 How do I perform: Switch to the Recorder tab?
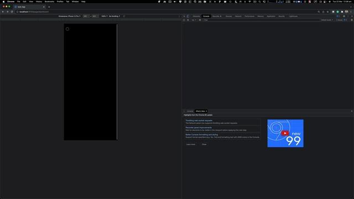(x=217, y=16)
